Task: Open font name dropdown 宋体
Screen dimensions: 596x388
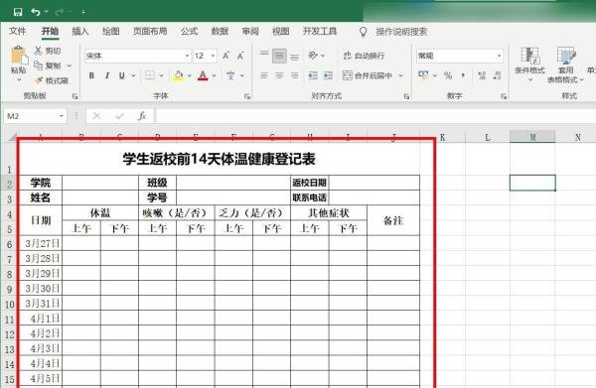Action: point(187,56)
